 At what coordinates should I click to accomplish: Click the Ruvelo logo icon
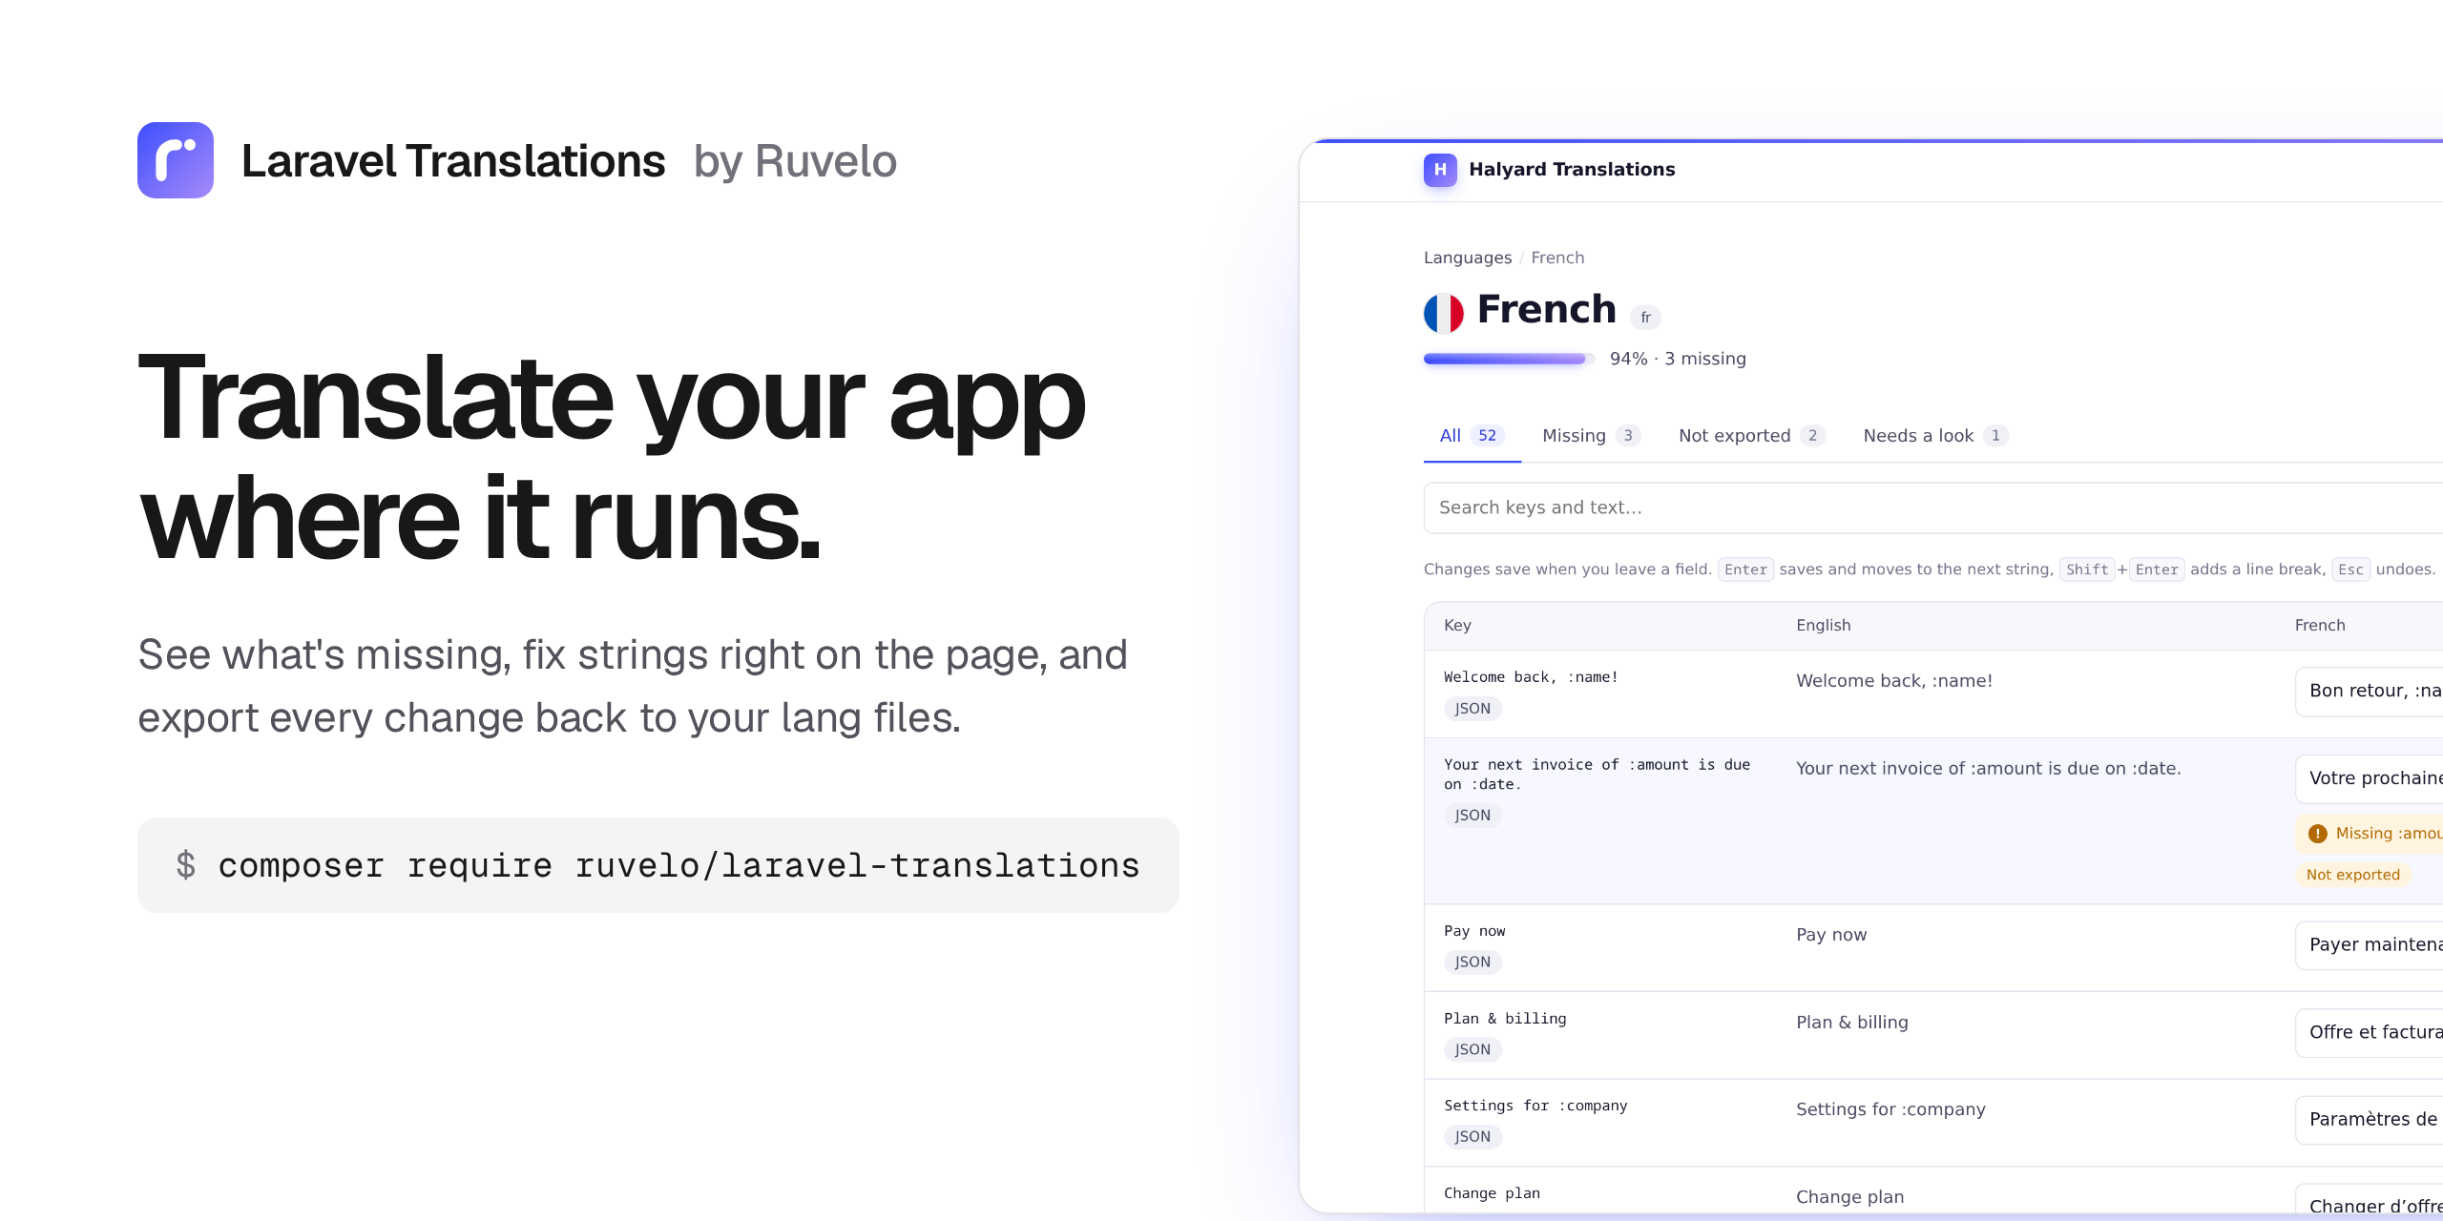pyautogui.click(x=176, y=160)
